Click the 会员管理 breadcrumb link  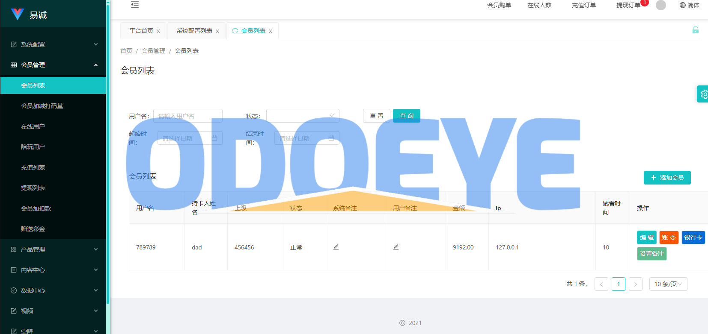click(153, 51)
